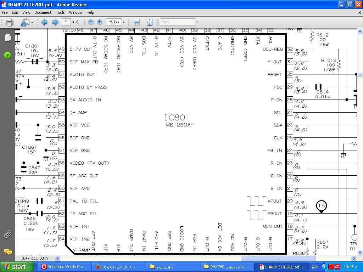Open the Find options dropdown arrow

[x=197, y=22]
